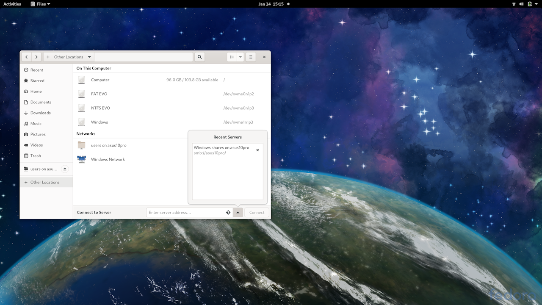This screenshot has width=542, height=305.
Task: Click the /dev/nvme1n1p3 device path
Action: coord(238,122)
